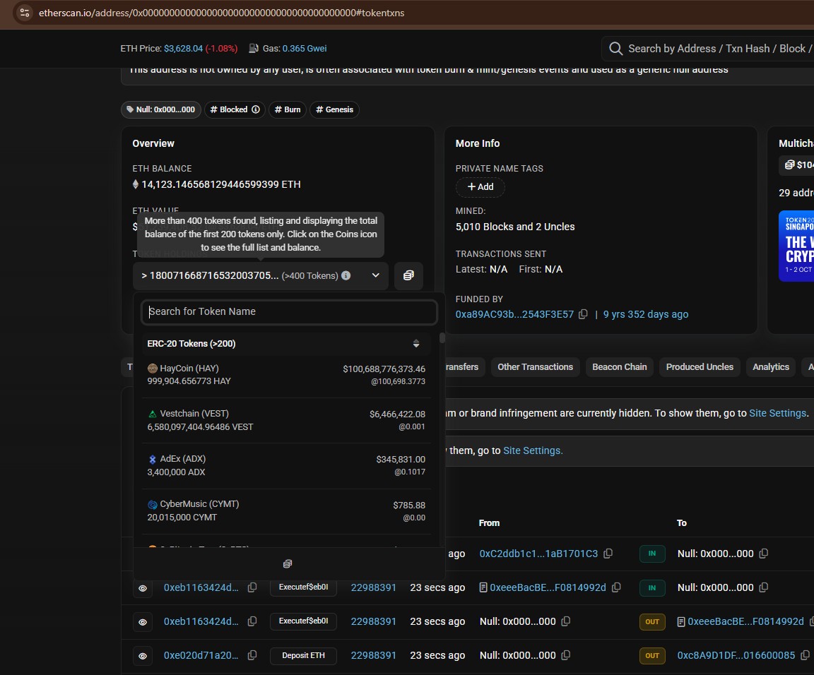The width and height of the screenshot is (814, 675).
Task: Open sender address 0xC2ddb1c1...1aB1701C3
Action: tap(538, 554)
